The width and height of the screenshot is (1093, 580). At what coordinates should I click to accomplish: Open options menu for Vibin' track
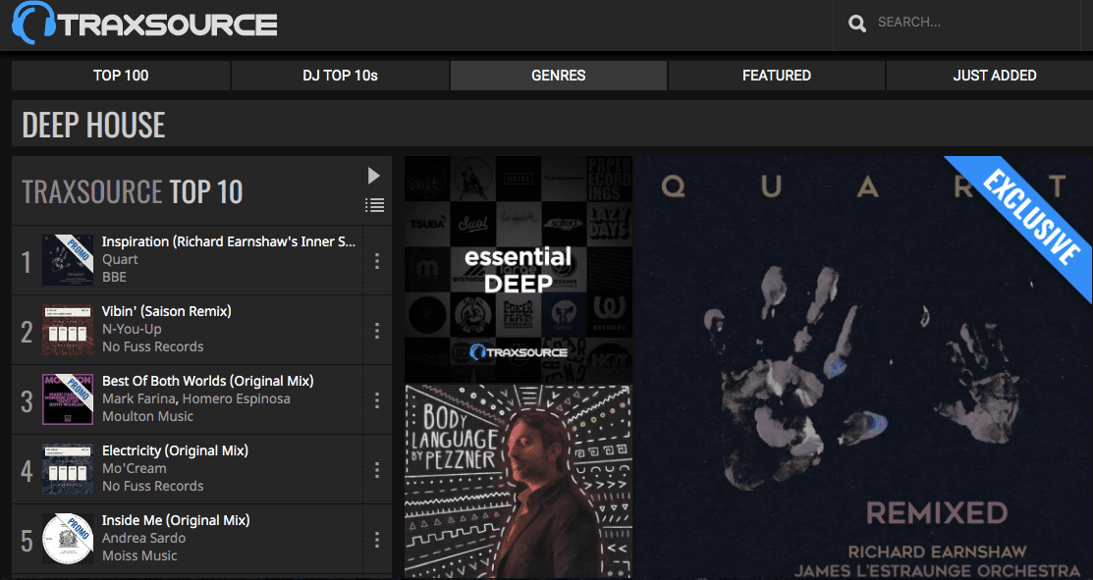tap(377, 330)
